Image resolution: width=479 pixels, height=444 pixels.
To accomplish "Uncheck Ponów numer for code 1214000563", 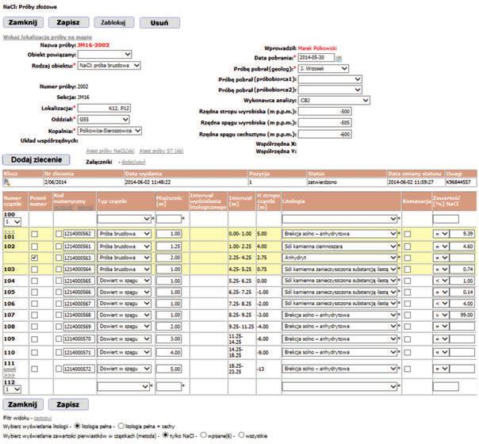I will pyautogui.click(x=35, y=258).
